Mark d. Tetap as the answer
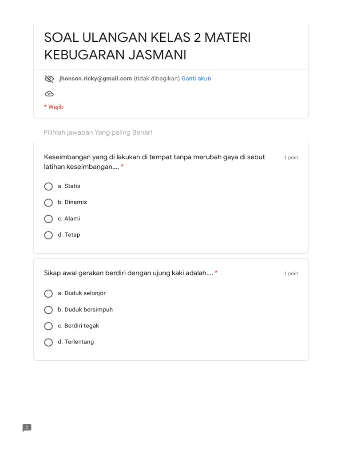This screenshot has height=455, width=341. point(48,235)
